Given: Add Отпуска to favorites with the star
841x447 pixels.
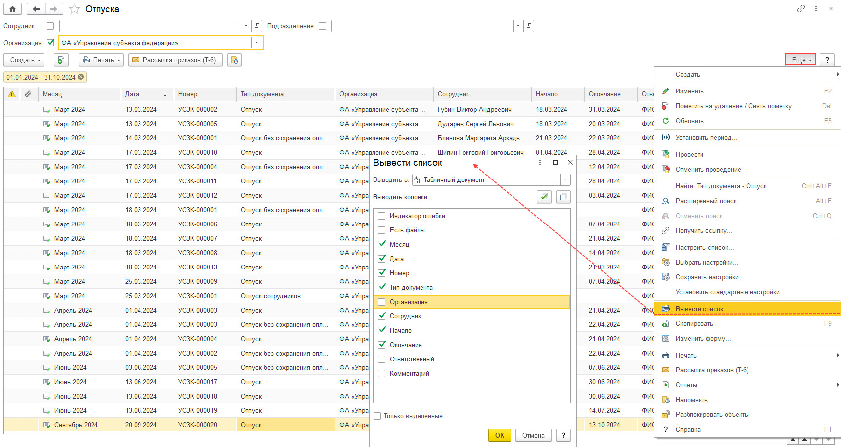Looking at the screenshot, I should tap(74, 9).
